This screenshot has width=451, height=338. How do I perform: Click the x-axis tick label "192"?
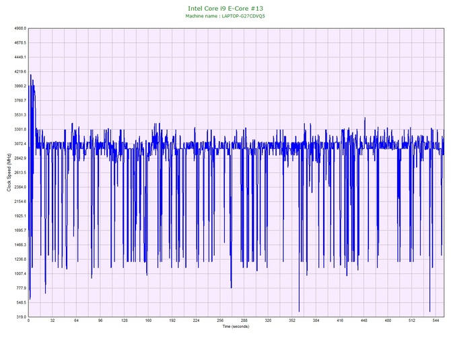172,321
